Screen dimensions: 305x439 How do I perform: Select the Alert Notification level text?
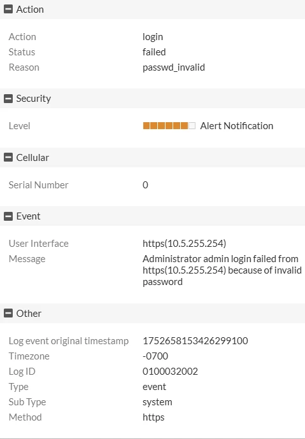[x=236, y=126]
